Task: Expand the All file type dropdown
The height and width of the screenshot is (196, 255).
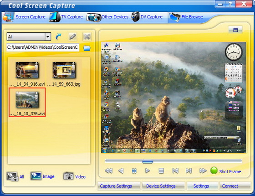Action: 48,36
